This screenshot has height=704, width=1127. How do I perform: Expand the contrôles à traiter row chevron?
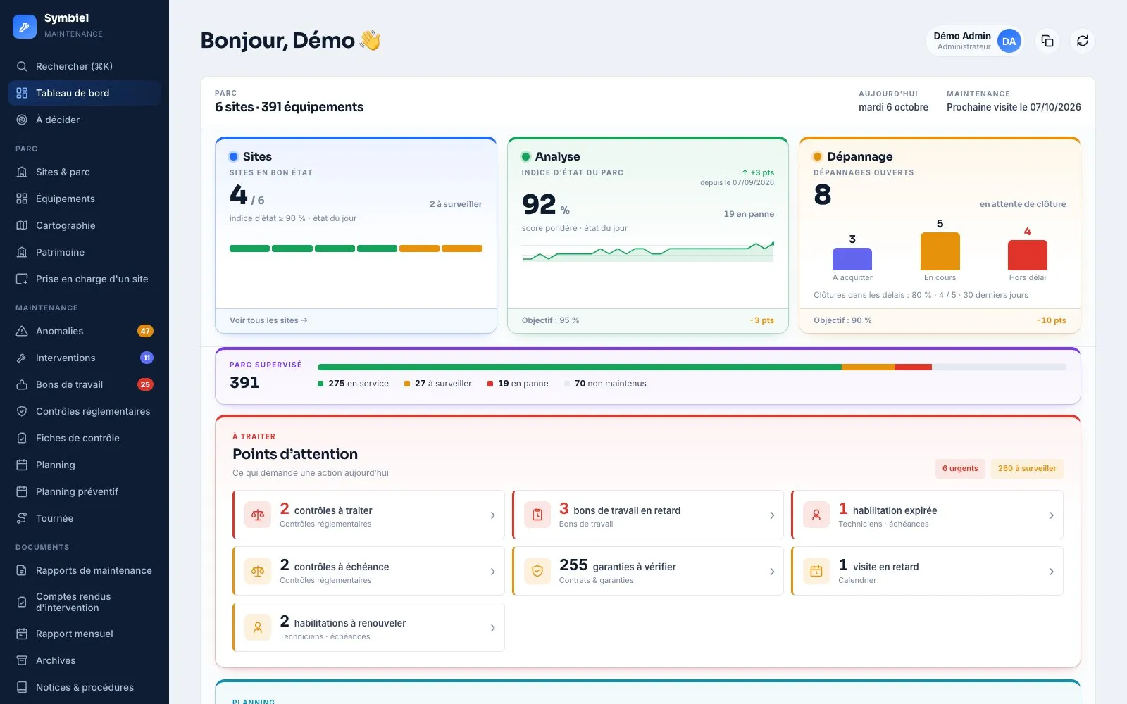(x=492, y=515)
